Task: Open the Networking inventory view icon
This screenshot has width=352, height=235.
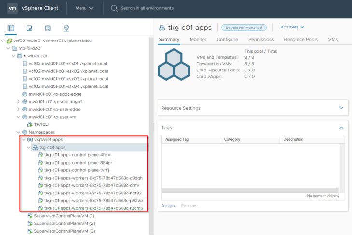Action: [x=66, y=28]
